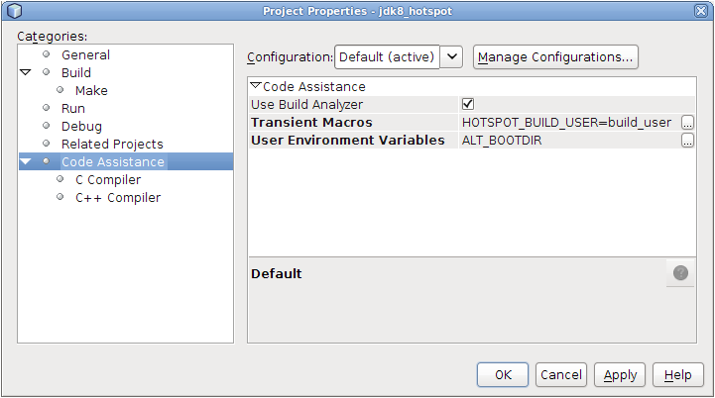715x398 pixels.
Task: Click the help question mark icon
Action: [x=680, y=273]
